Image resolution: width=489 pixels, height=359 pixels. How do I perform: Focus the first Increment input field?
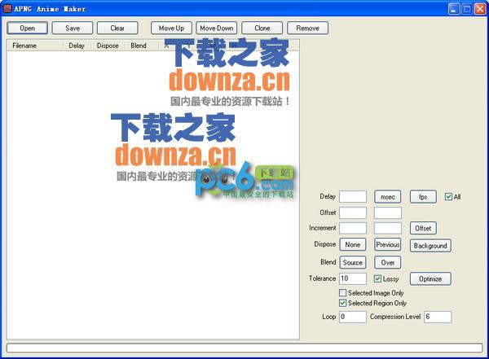point(353,228)
